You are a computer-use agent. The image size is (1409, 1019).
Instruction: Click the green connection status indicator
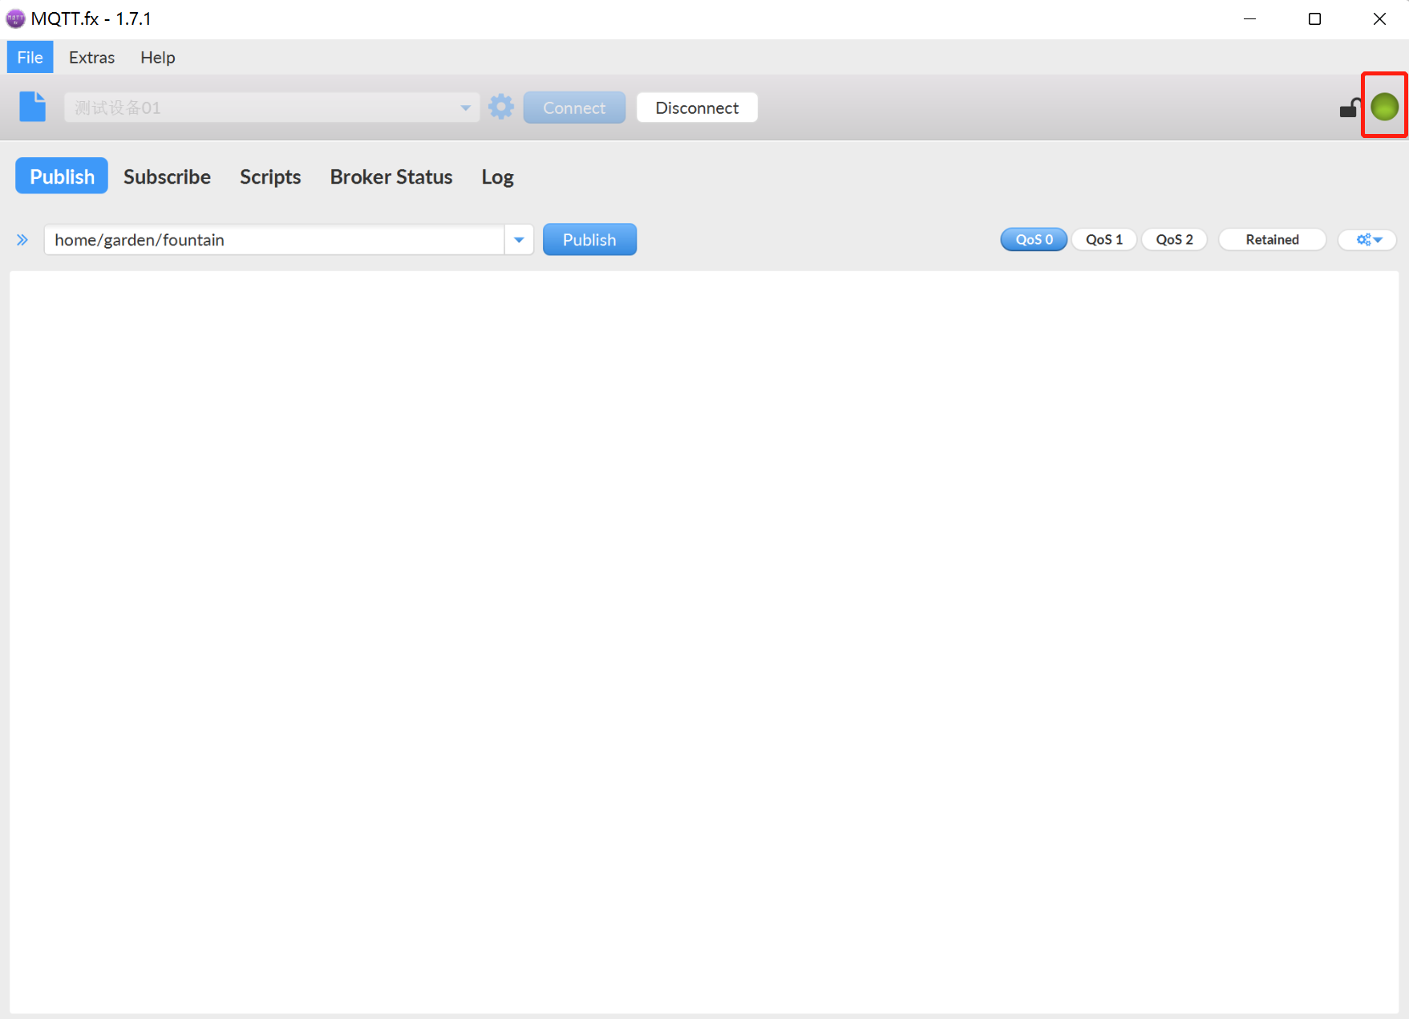click(1385, 107)
